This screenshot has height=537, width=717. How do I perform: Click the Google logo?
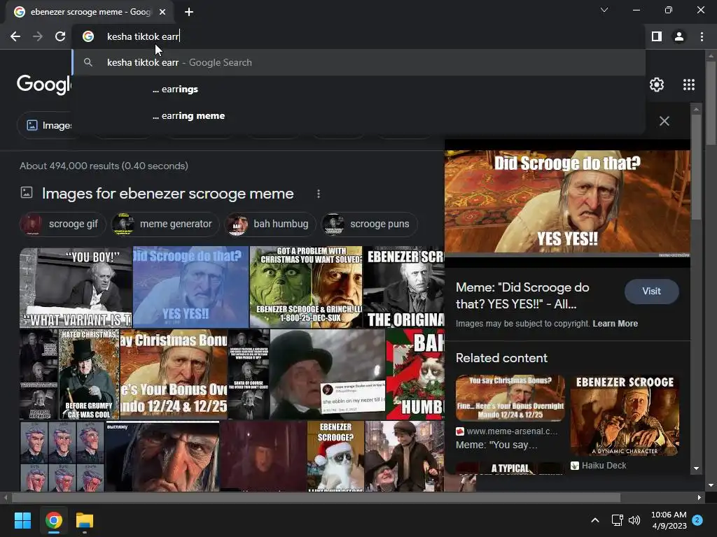44,85
